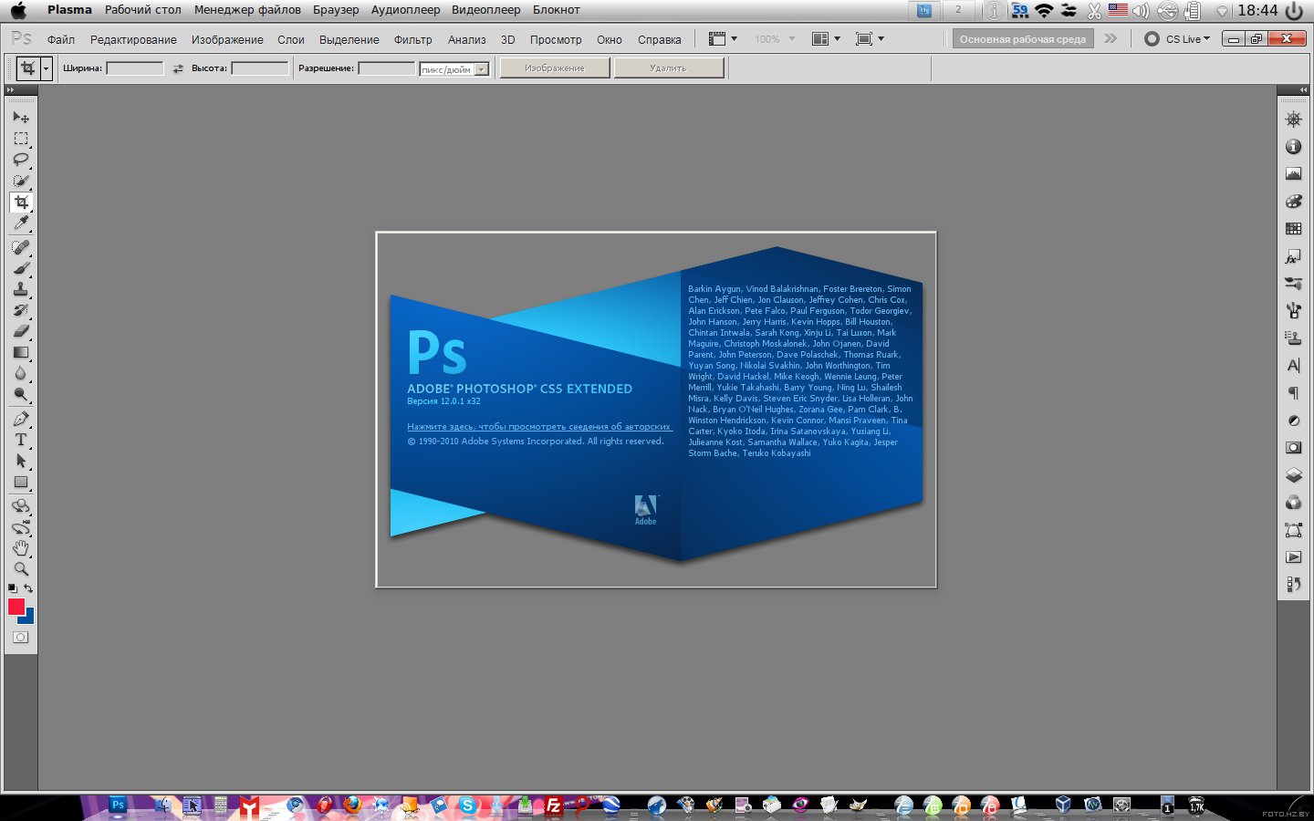Select the Quick Selection tool
The height and width of the screenshot is (821, 1314).
coord(21,181)
